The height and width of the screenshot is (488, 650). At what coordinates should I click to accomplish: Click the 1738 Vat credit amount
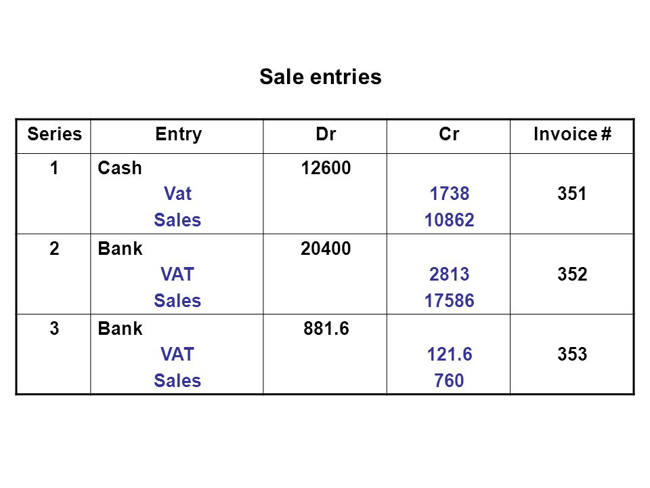(x=450, y=194)
